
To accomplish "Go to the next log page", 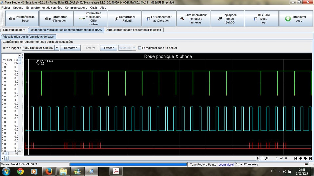I will 305,158.
